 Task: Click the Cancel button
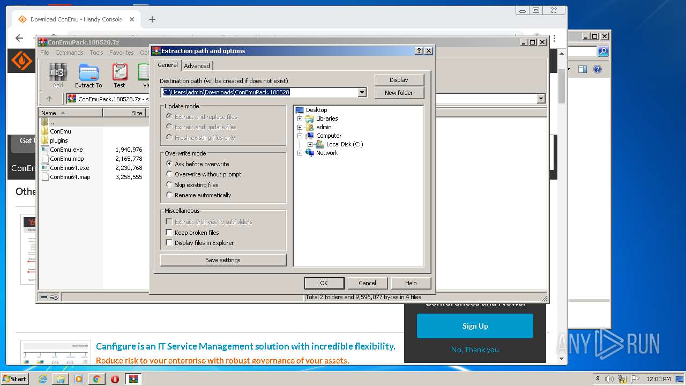click(367, 283)
